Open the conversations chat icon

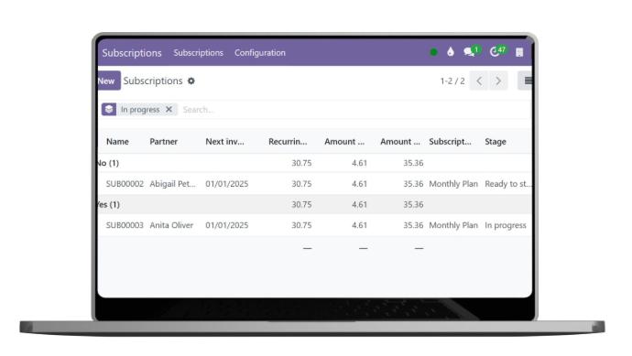pos(469,52)
